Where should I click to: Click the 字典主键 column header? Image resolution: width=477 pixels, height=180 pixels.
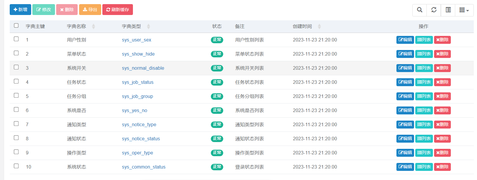[x=35, y=26]
